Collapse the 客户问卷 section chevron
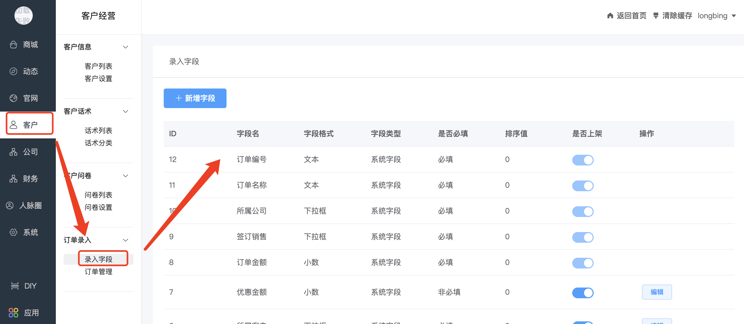The image size is (744, 324). tap(125, 176)
